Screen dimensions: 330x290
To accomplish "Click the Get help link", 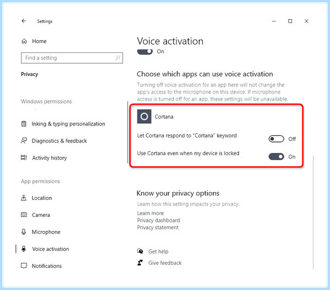I will 158,251.
